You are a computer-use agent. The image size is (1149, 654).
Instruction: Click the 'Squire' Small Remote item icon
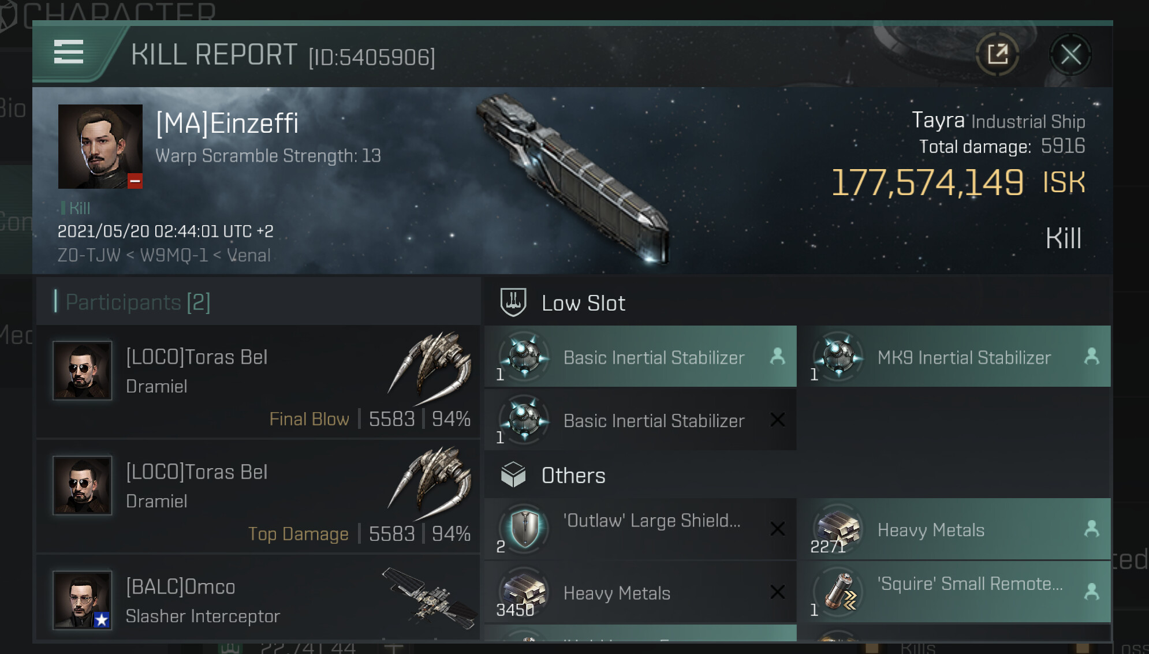point(839,591)
